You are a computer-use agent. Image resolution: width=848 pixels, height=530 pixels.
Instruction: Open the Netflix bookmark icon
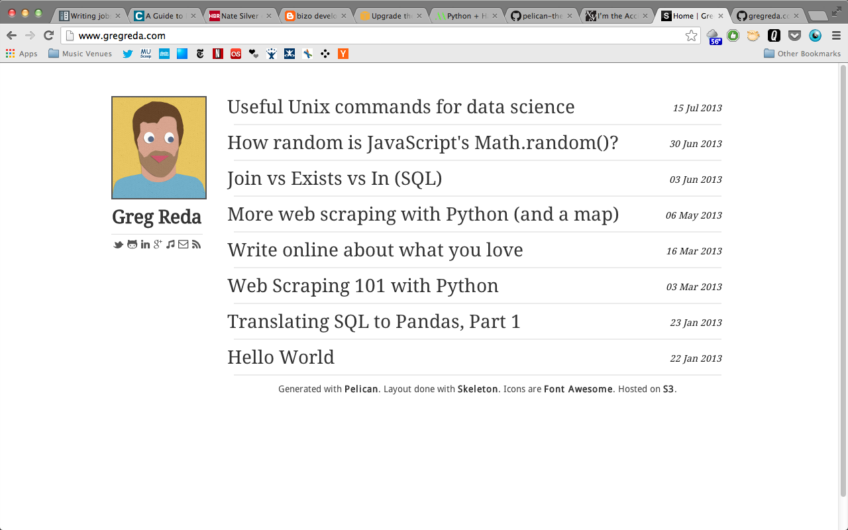[x=218, y=54]
